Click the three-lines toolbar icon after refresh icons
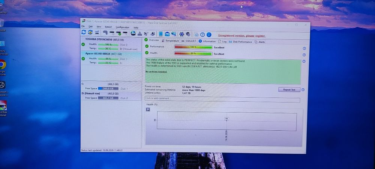Image resolution: width=375 pixels, height=169 pixels. coord(97,32)
